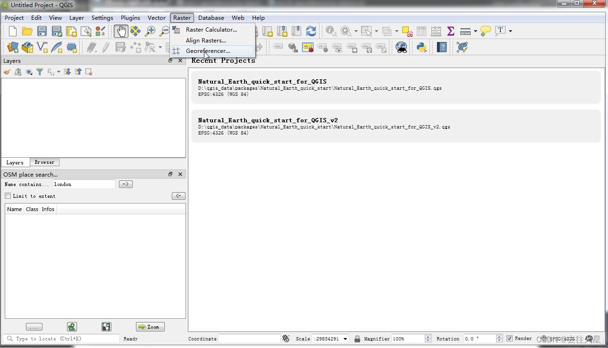
Task: Create a new blank project
Action: [13, 31]
